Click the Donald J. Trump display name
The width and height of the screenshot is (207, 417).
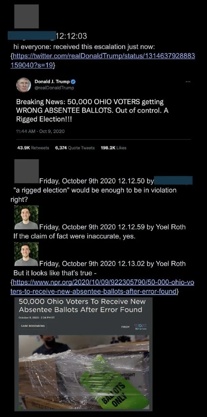pyautogui.click(x=52, y=82)
